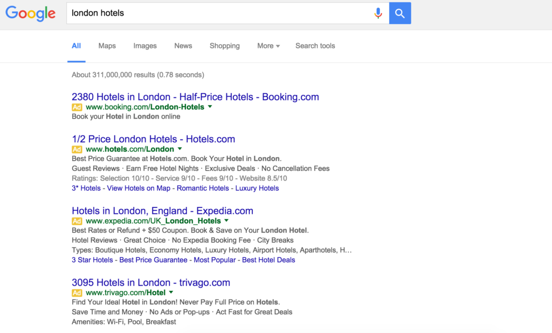Click Ad badge beside booking.com URL
552x333 pixels.
[x=77, y=107]
